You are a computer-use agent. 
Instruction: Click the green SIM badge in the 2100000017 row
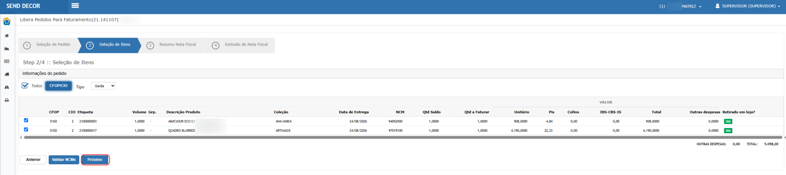pyautogui.click(x=728, y=131)
